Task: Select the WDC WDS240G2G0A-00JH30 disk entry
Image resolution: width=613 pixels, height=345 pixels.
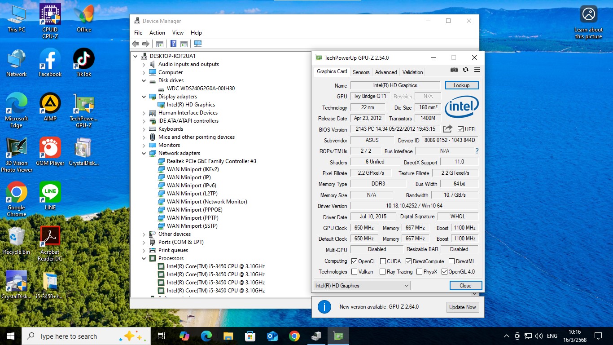Action: tap(201, 88)
